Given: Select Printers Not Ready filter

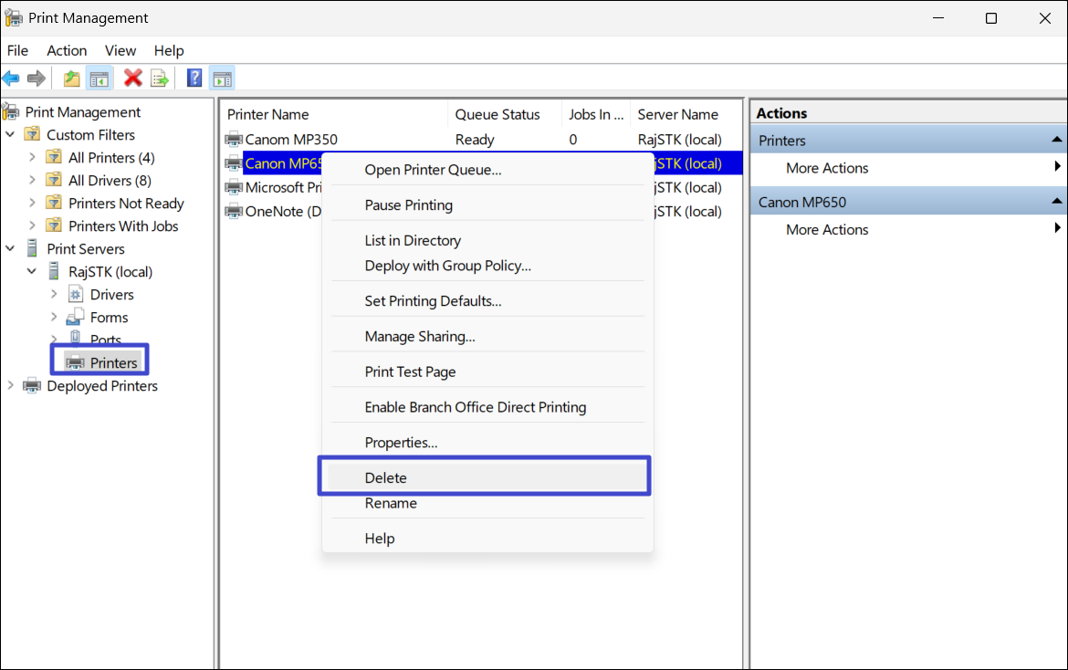Looking at the screenshot, I should [x=126, y=203].
